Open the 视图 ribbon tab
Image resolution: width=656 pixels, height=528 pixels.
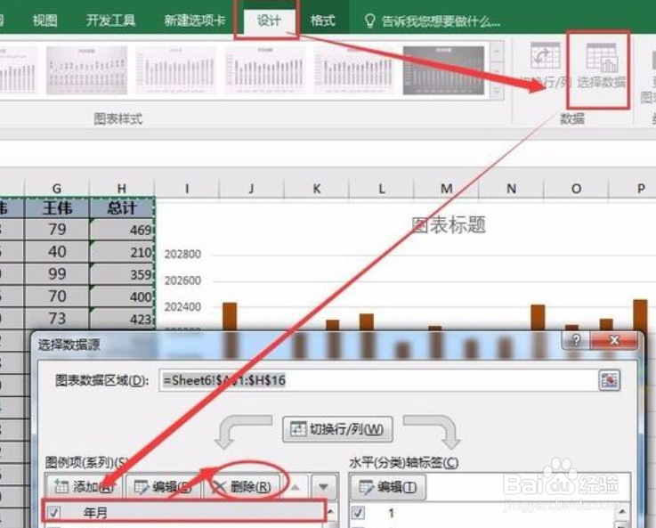[45, 20]
